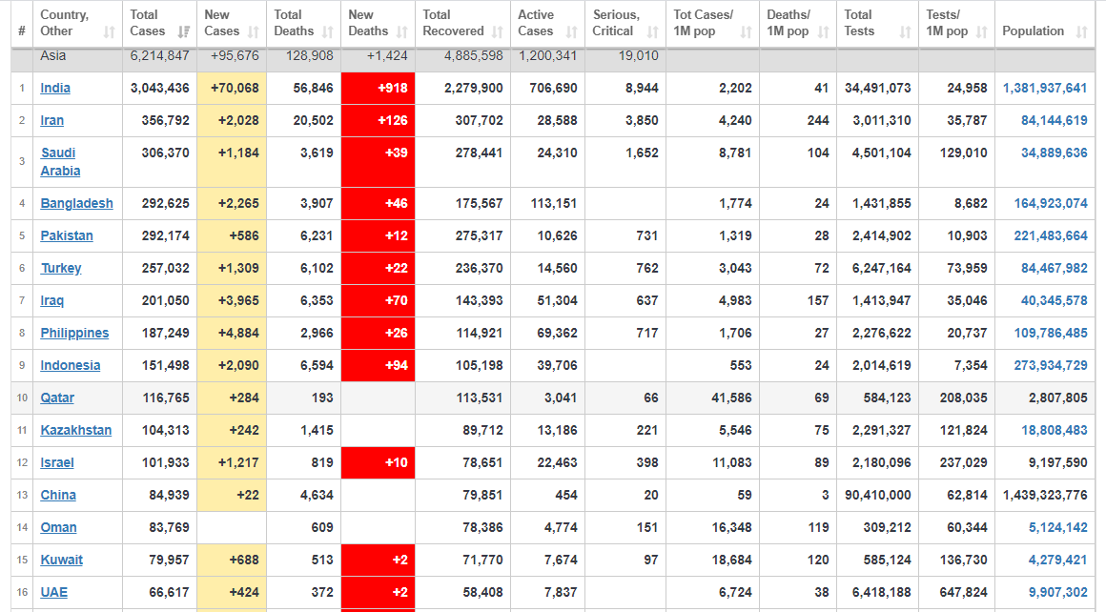This screenshot has width=1106, height=612.
Task: Select Iraq total deaths 6,353 cell
Action: click(x=303, y=301)
